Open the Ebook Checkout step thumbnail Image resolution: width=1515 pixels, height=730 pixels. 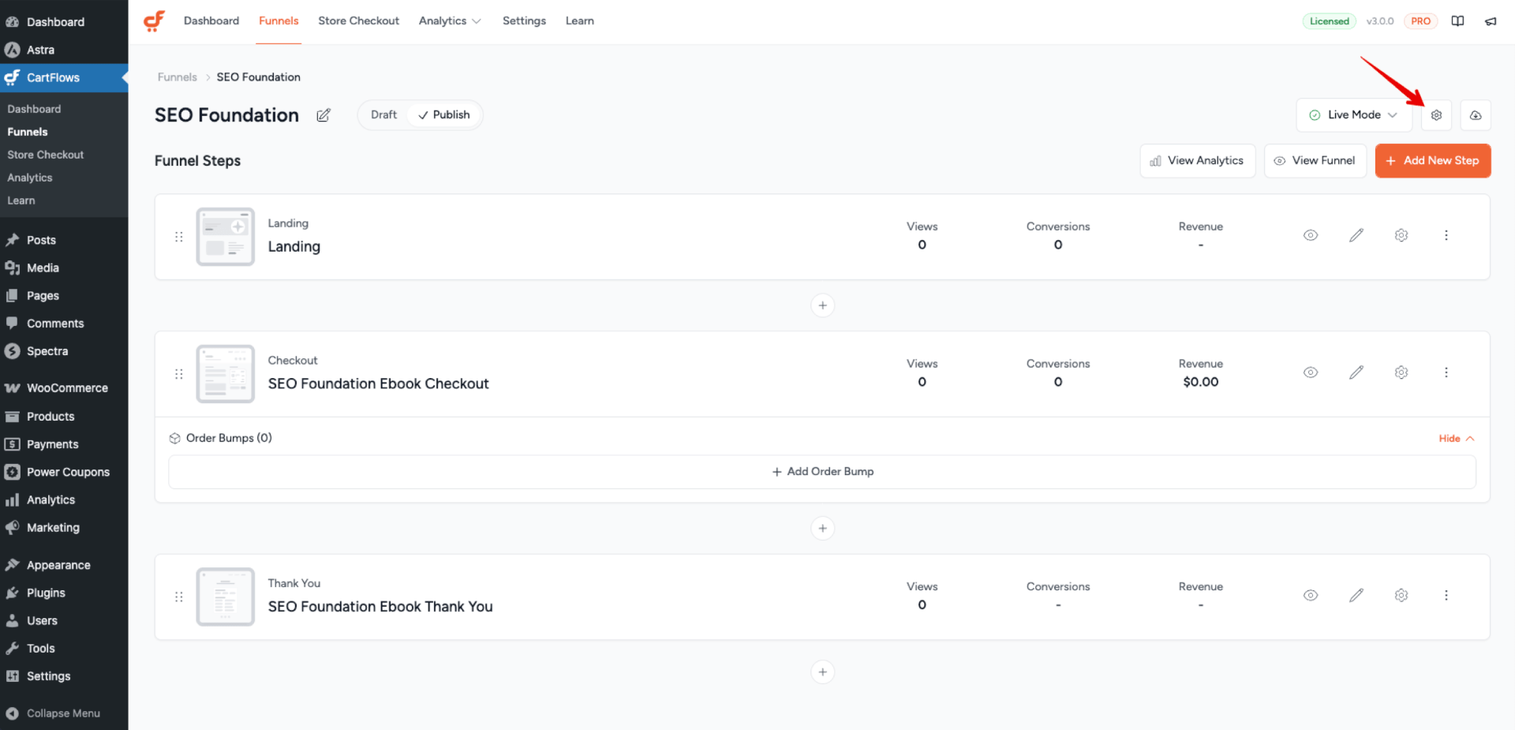226,374
